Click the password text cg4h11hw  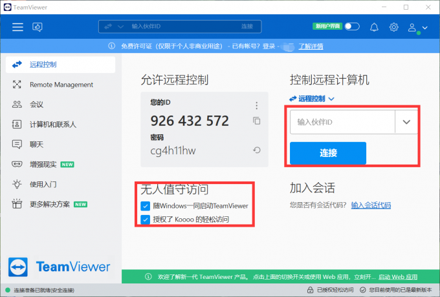(173, 150)
